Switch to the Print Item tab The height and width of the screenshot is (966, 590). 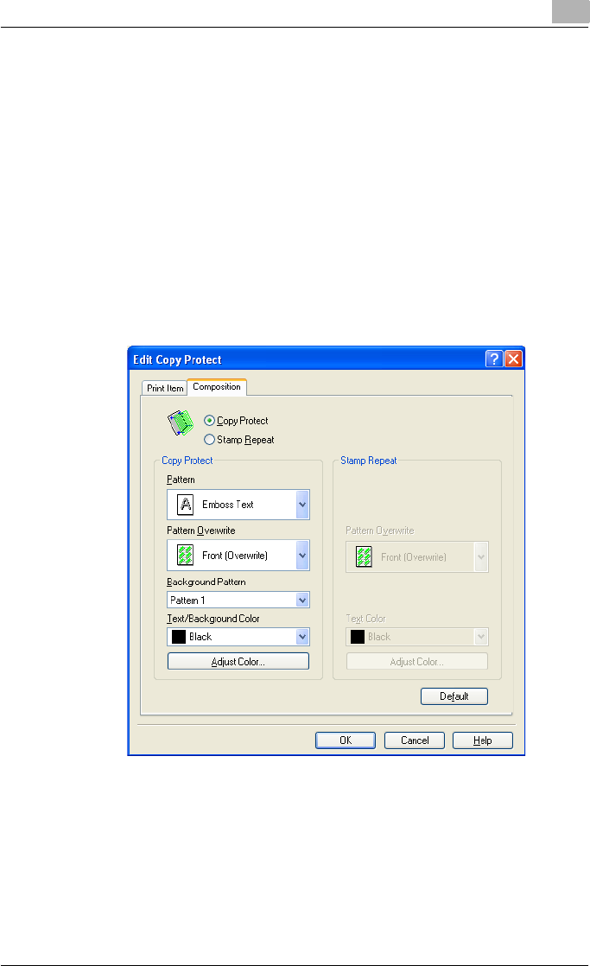[165, 388]
